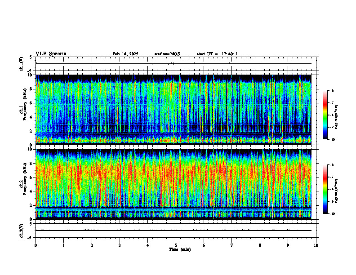Click the ch.1 voltage waveform trace
The height and width of the screenshot is (275, 356).
174,64
